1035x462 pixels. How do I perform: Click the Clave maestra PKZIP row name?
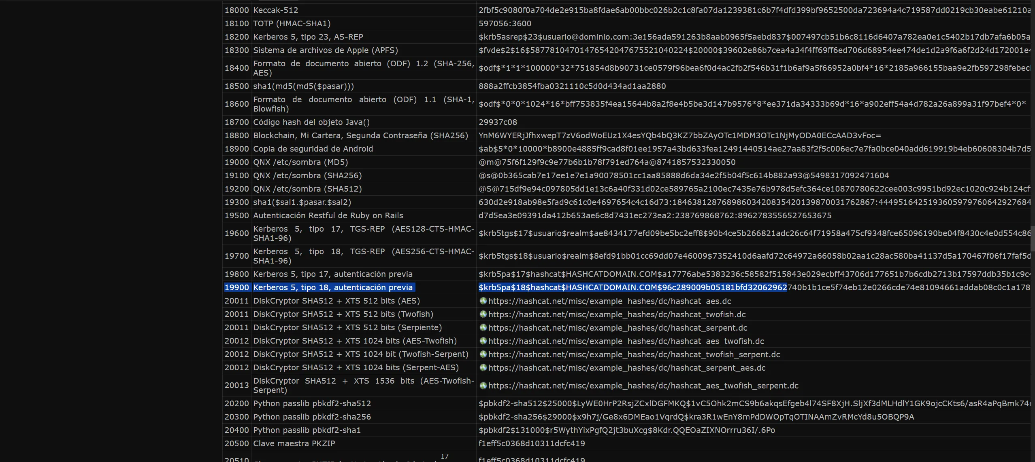tap(294, 443)
